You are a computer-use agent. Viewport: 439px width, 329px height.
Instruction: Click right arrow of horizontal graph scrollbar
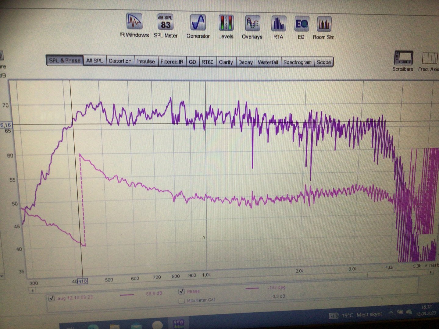coord(431,272)
